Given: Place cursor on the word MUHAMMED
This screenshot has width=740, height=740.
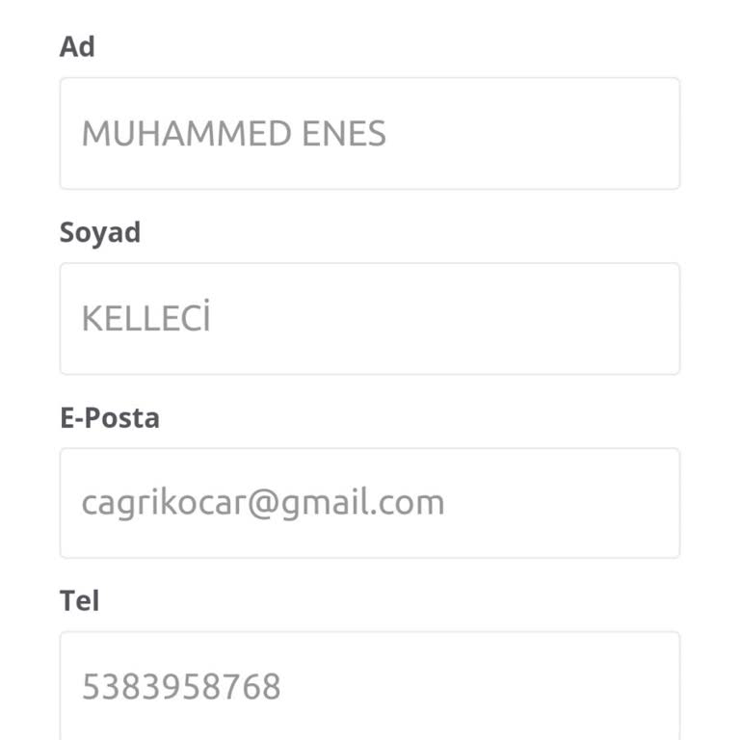Looking at the screenshot, I should 188,133.
